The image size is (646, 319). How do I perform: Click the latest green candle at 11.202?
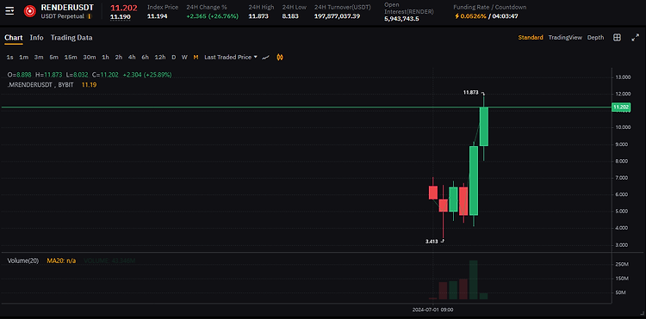click(x=484, y=126)
